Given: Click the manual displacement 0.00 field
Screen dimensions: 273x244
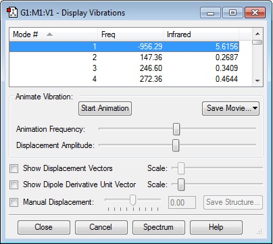Looking at the screenshot, I should pyautogui.click(x=182, y=203).
